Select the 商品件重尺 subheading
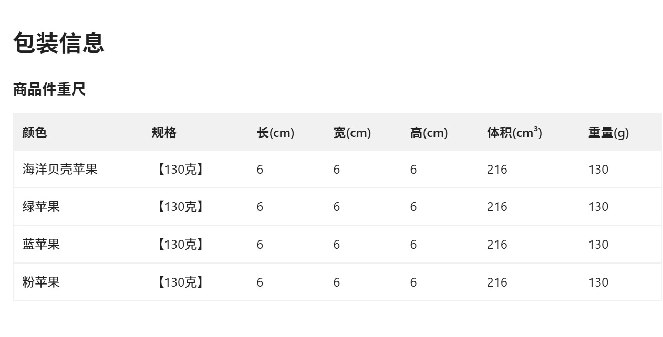This screenshot has width=663, height=337. coord(49,90)
